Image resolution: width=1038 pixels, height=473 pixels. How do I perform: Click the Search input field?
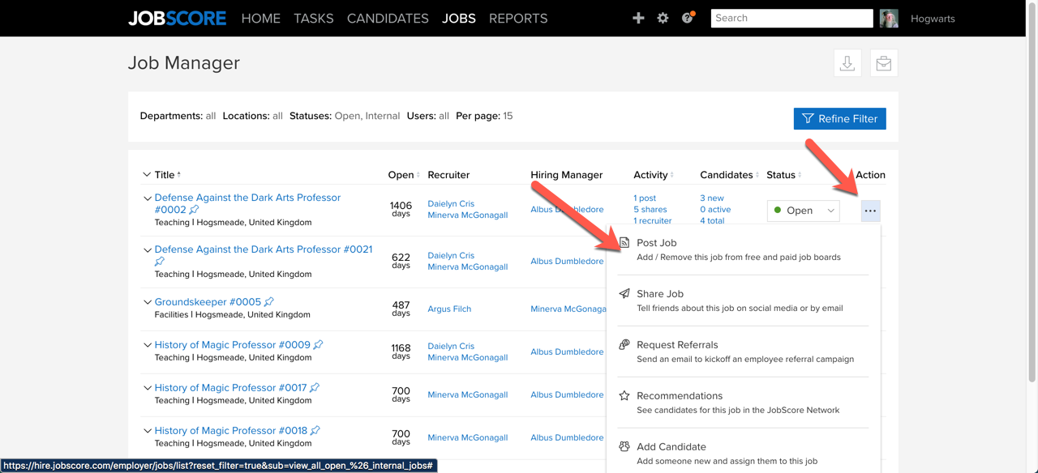click(x=791, y=18)
